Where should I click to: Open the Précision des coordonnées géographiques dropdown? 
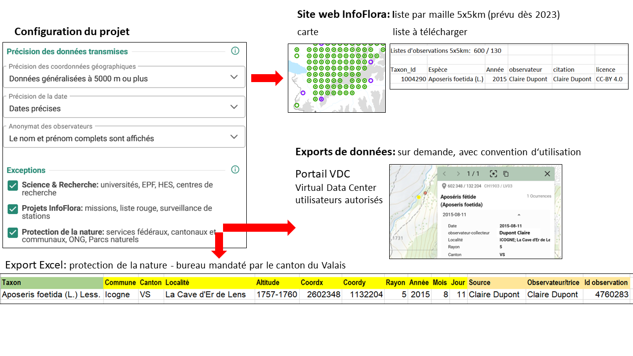click(x=124, y=78)
